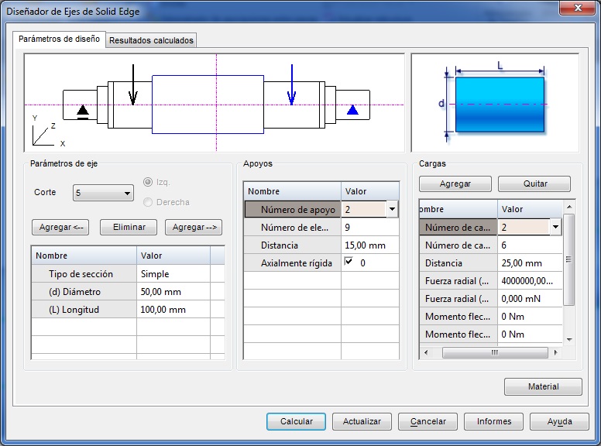Open the Ayuda button

coord(560,421)
